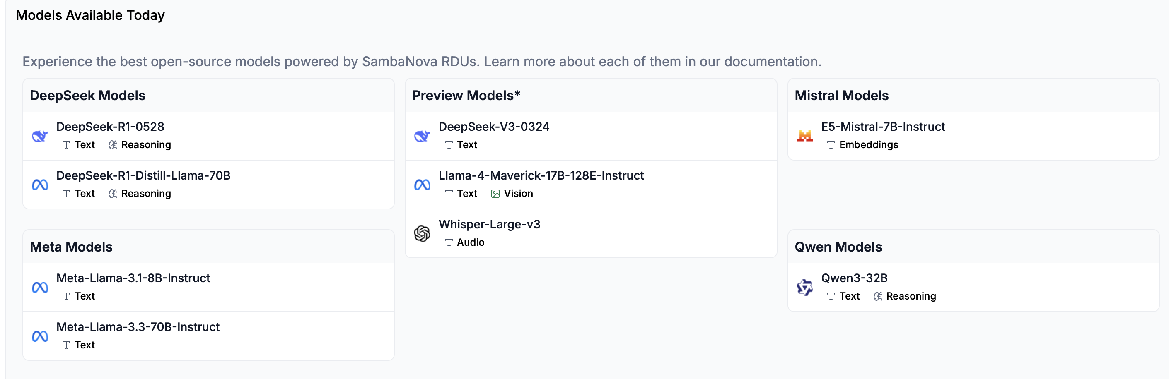Click the Qwen logo next to Qwen3-32B
Viewport: 1169px width, 379px height.
coord(804,287)
